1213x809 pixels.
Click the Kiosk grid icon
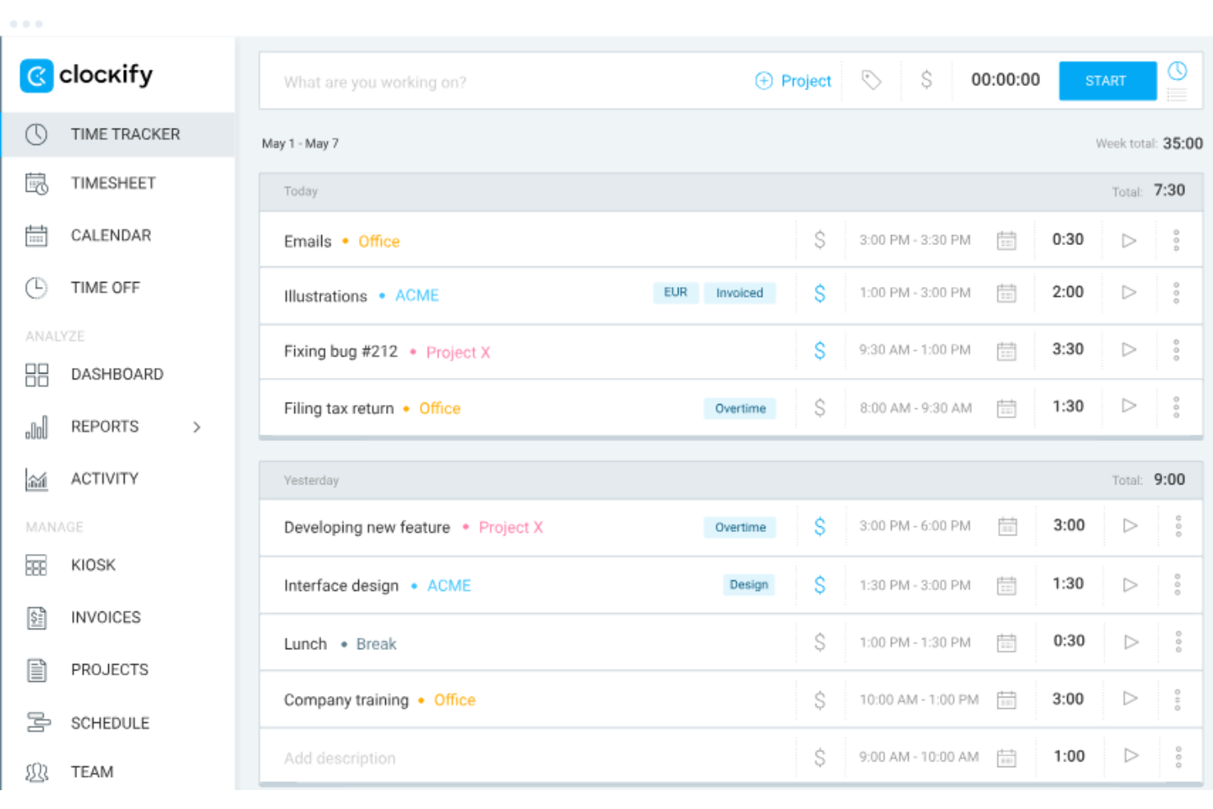(x=37, y=566)
